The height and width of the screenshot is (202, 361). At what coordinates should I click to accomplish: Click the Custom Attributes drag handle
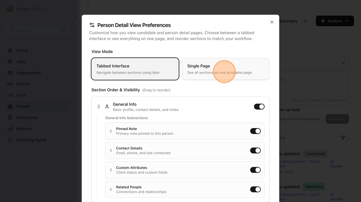pos(111,170)
